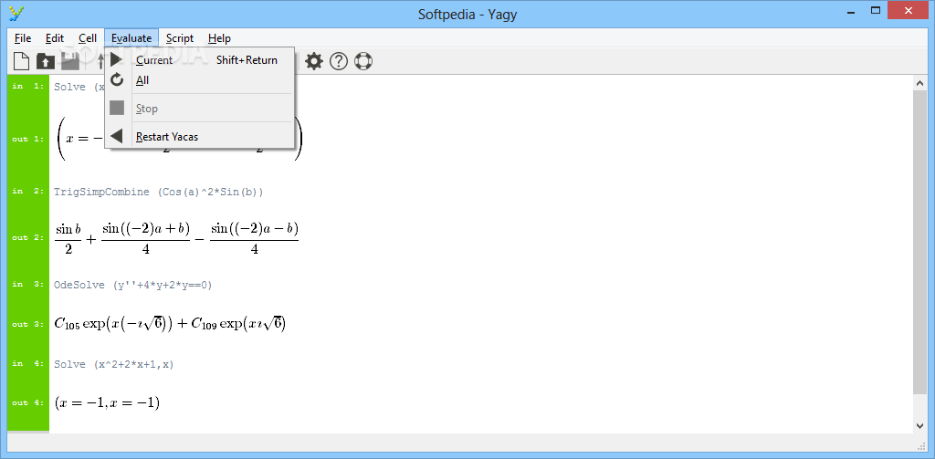
Task: Click the New document toolbar icon
Action: pos(22,61)
